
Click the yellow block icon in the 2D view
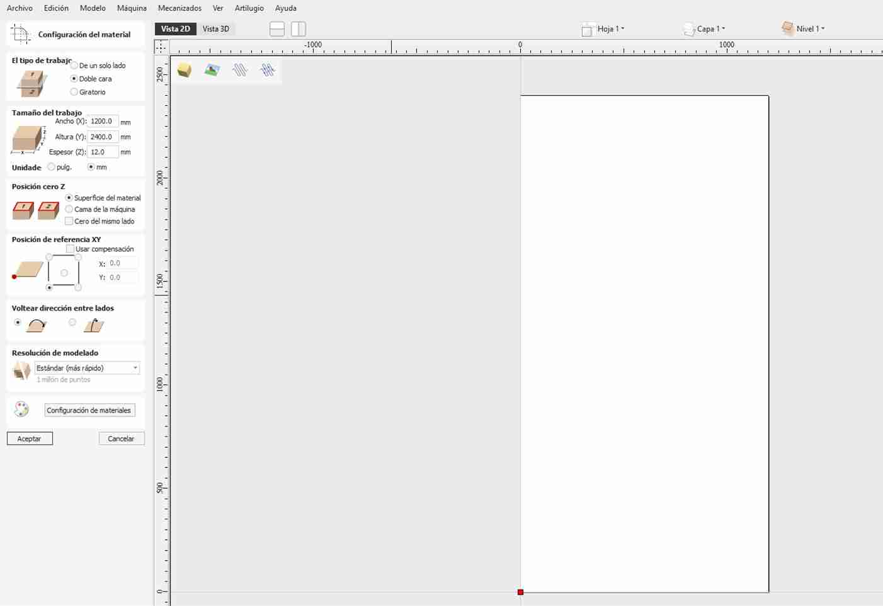pyautogui.click(x=185, y=70)
